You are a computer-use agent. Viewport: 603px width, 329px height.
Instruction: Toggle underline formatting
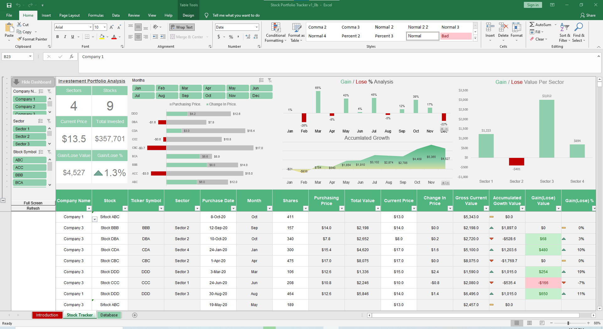click(73, 37)
